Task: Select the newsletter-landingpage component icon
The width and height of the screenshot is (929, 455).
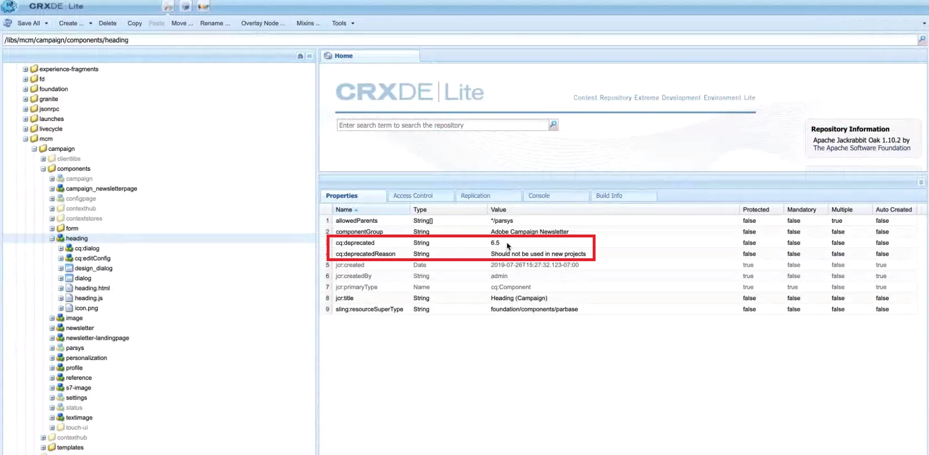Action: point(60,338)
